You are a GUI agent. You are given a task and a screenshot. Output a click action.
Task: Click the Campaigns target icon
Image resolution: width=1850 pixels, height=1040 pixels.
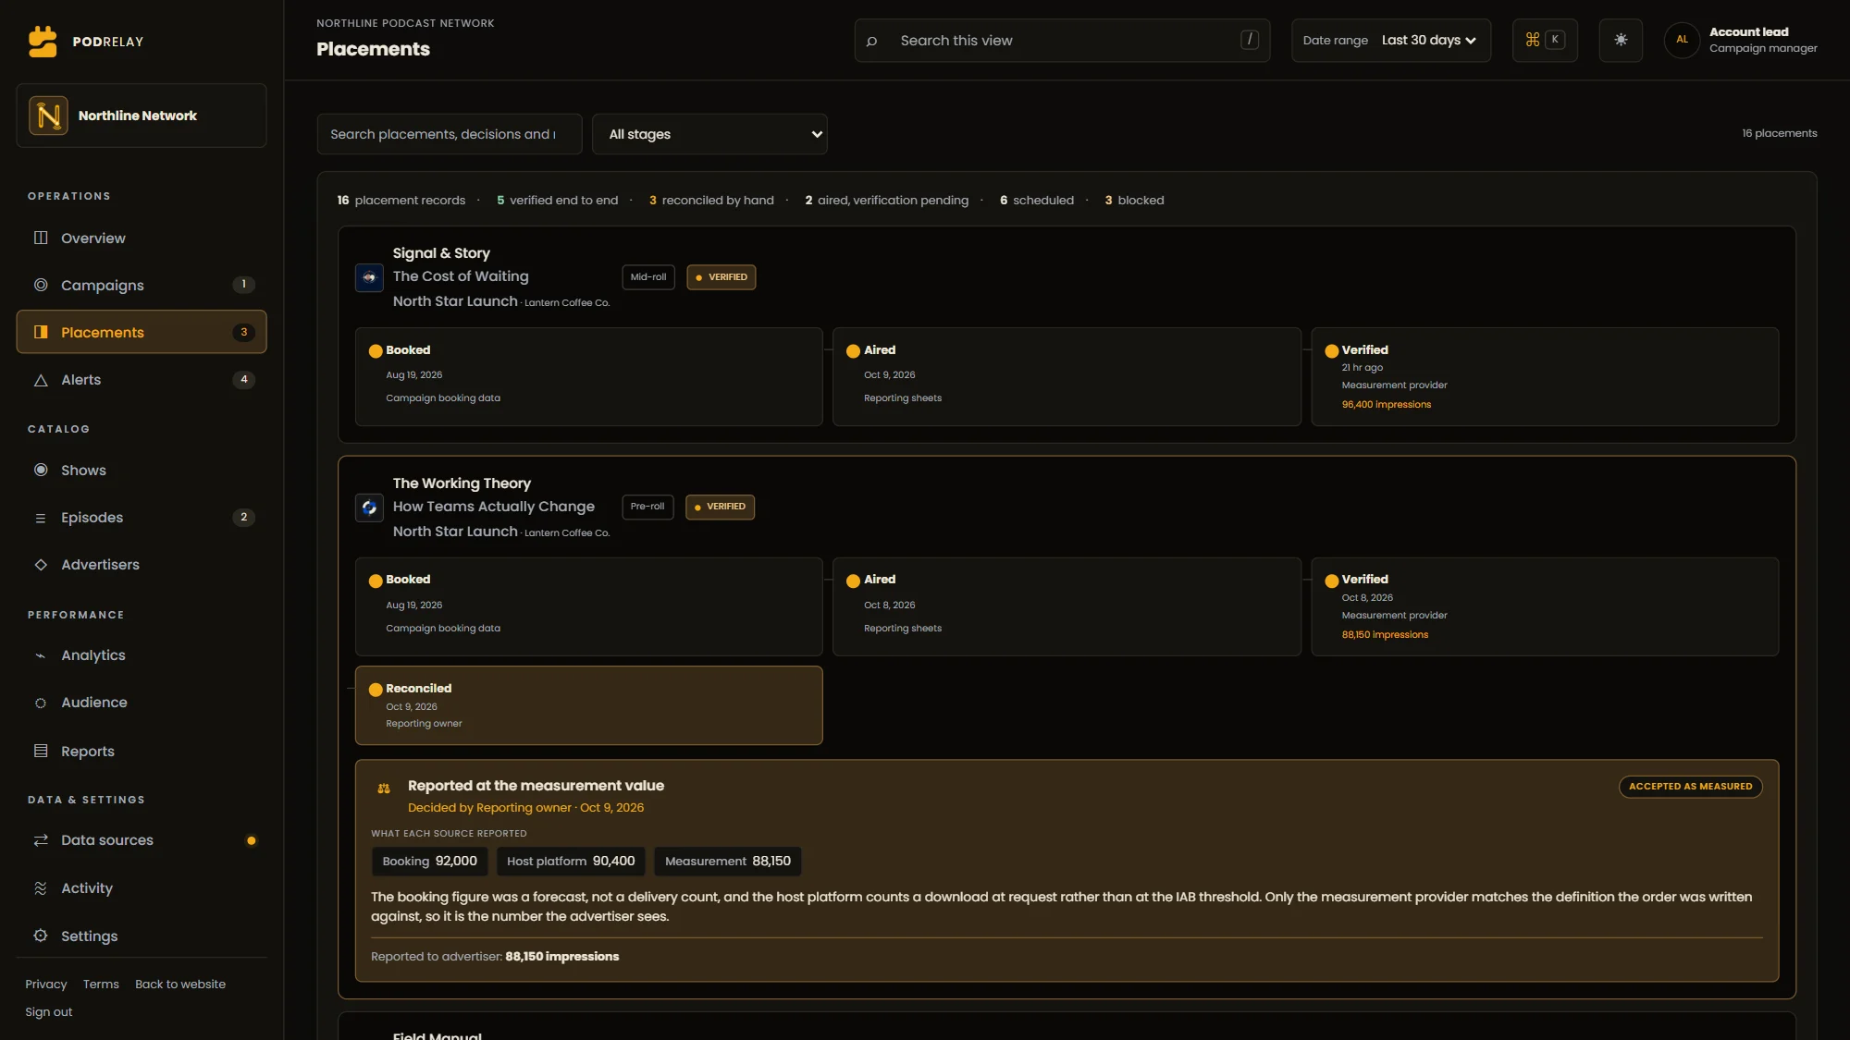pyautogui.click(x=41, y=285)
